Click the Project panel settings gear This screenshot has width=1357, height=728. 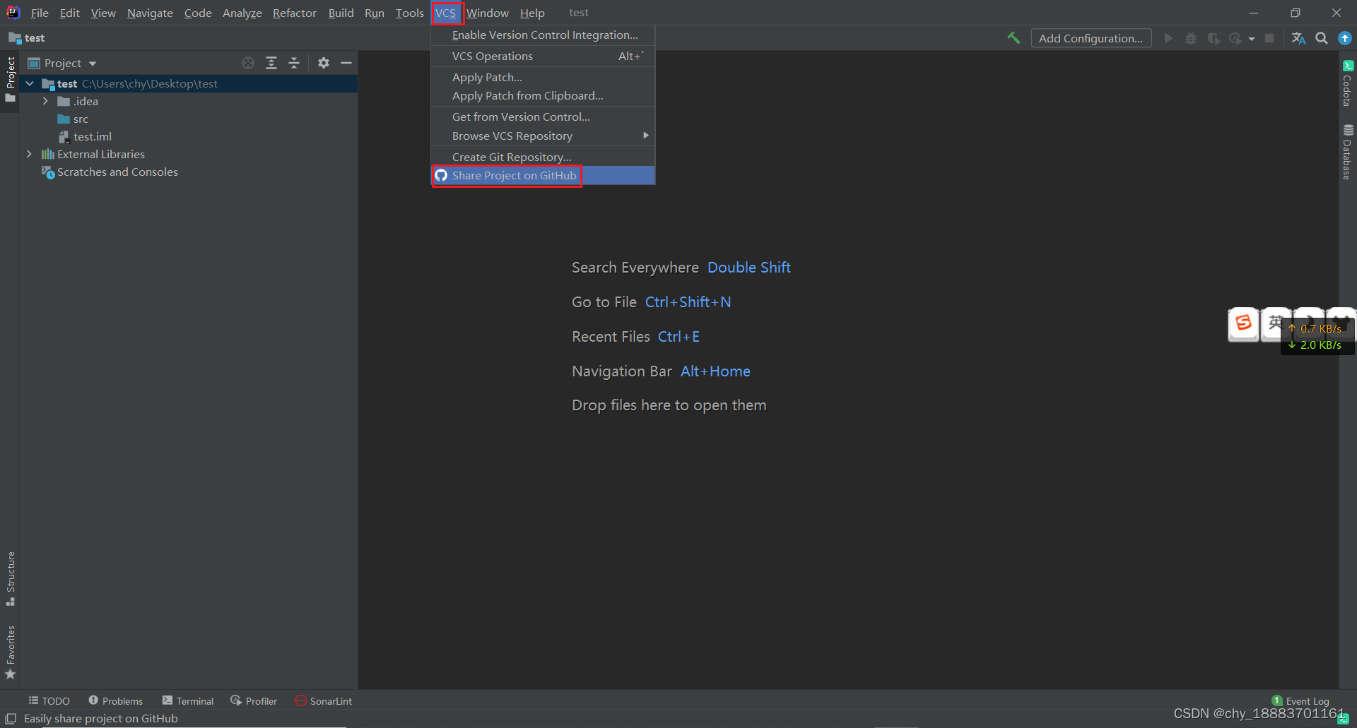coord(324,63)
